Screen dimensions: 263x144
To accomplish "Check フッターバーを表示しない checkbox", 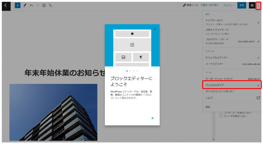I will 221,113.
